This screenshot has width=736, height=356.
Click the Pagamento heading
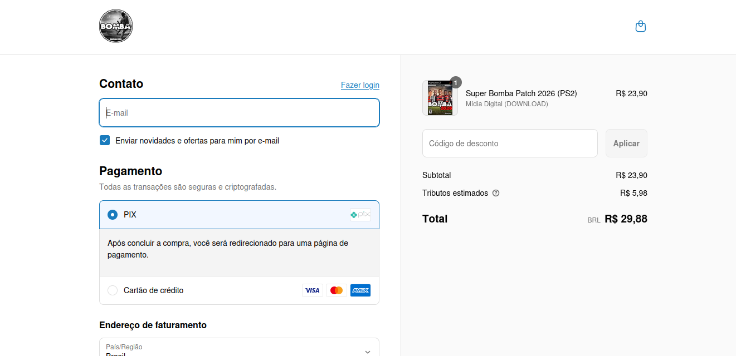coord(131,171)
